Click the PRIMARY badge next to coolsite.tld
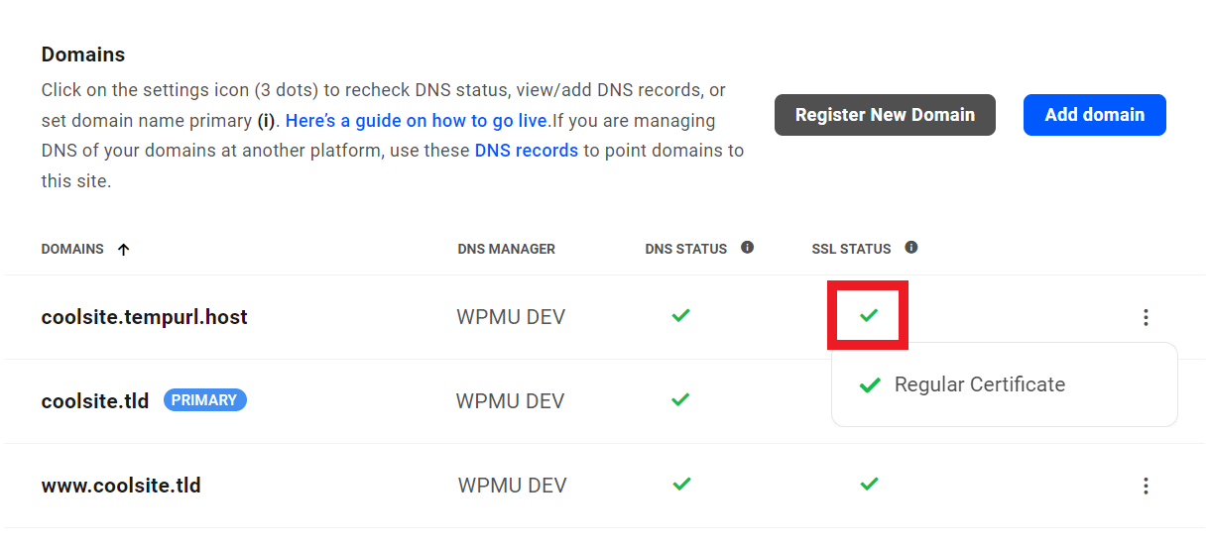The width and height of the screenshot is (1210, 546). [204, 400]
